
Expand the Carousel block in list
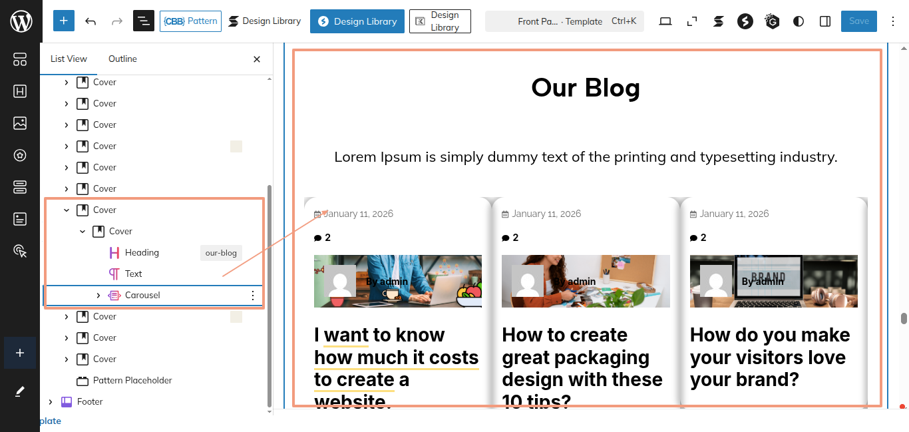click(98, 296)
